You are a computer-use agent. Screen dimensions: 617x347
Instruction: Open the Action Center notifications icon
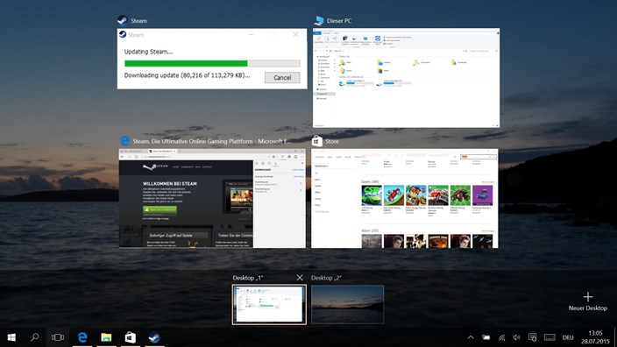532,337
